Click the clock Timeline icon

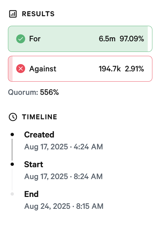[13, 117]
